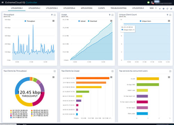Screen dimensions: 174x125
Task: Open the hamburger navigation menu
Action: coord(2,2)
